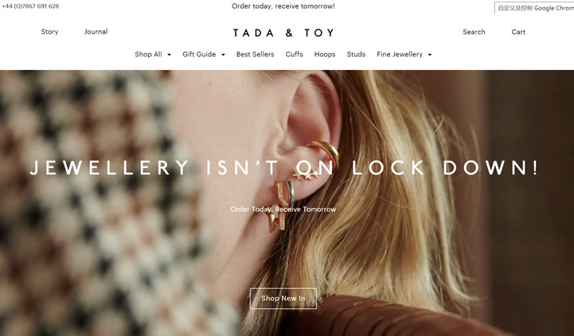Expand the Gift Guide dropdown arrow
This screenshot has height=336, width=574.
pos(223,55)
